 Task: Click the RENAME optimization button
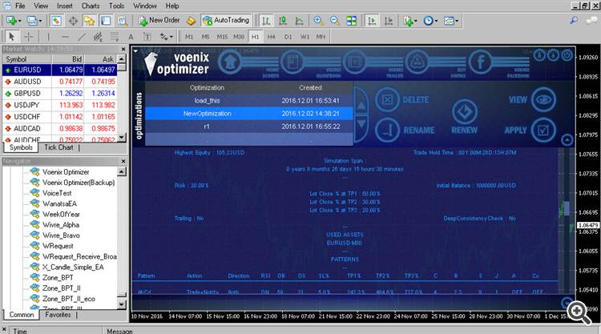pos(405,131)
